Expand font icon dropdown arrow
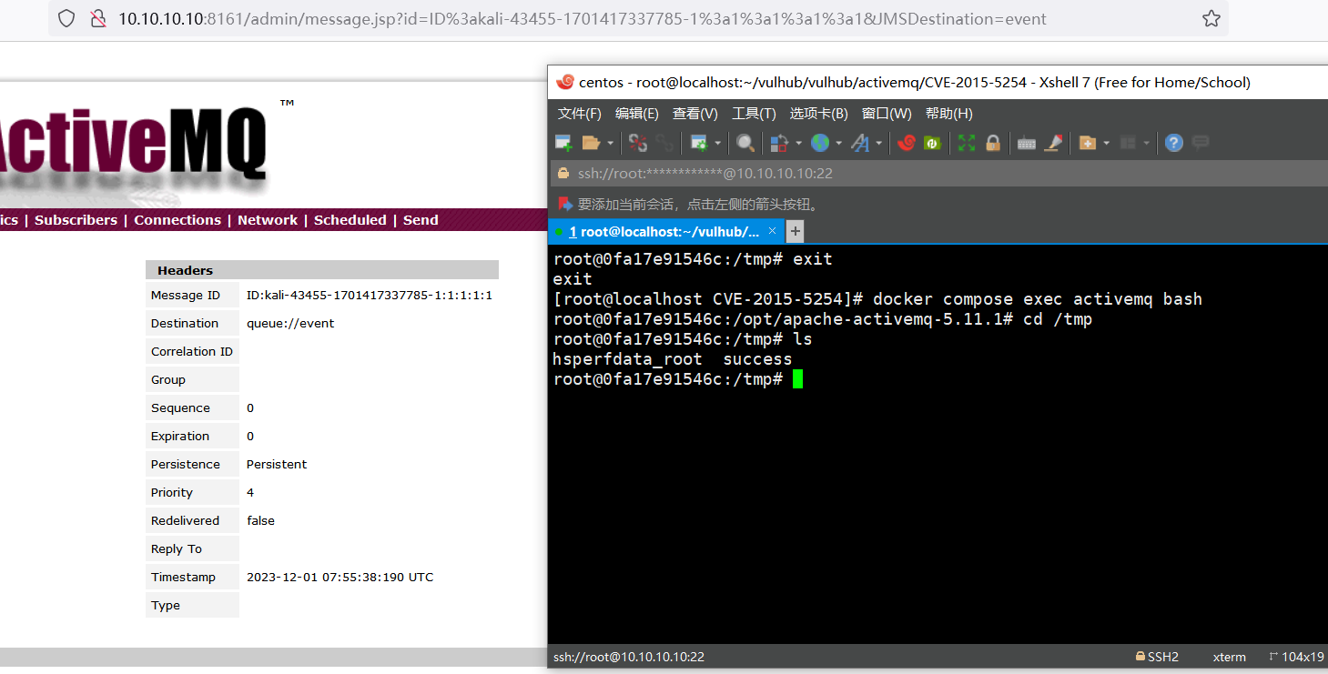Viewport: 1328px width, 674px height. [x=879, y=143]
